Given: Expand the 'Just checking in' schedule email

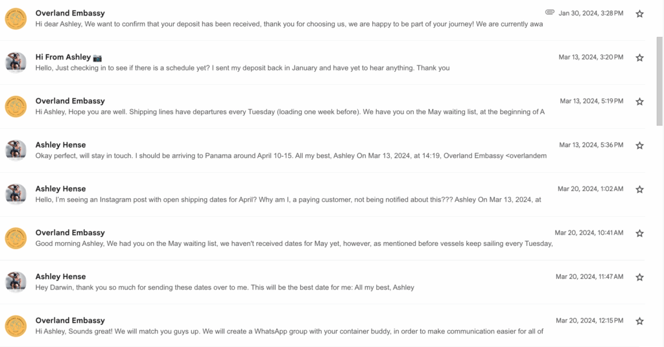Looking at the screenshot, I should [242, 68].
